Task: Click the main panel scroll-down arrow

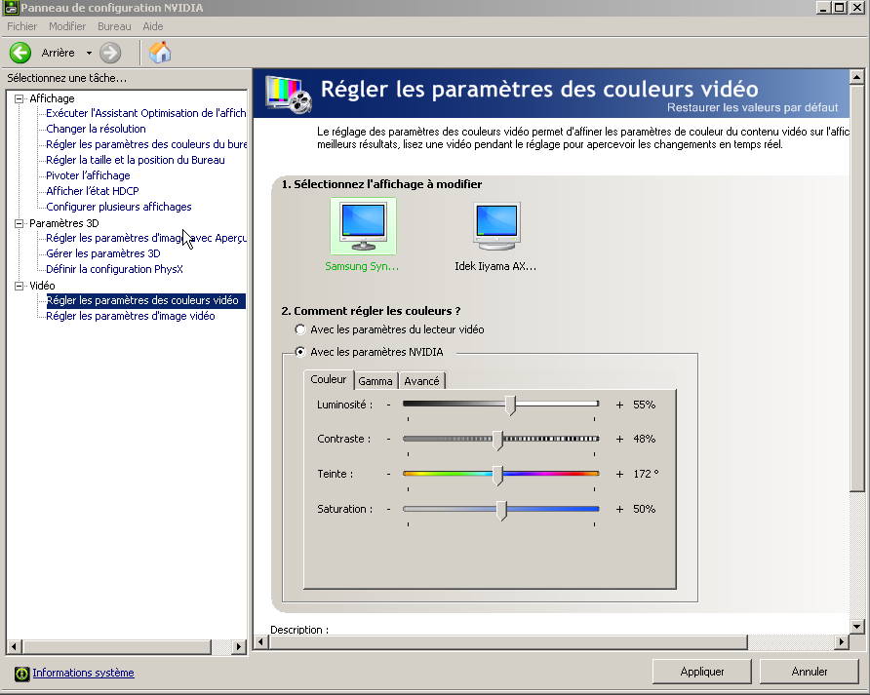Action: [x=856, y=627]
